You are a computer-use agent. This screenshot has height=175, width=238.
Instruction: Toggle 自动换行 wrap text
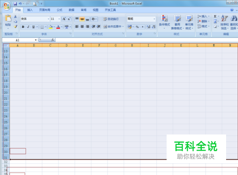pyautogui.click(x=111, y=19)
